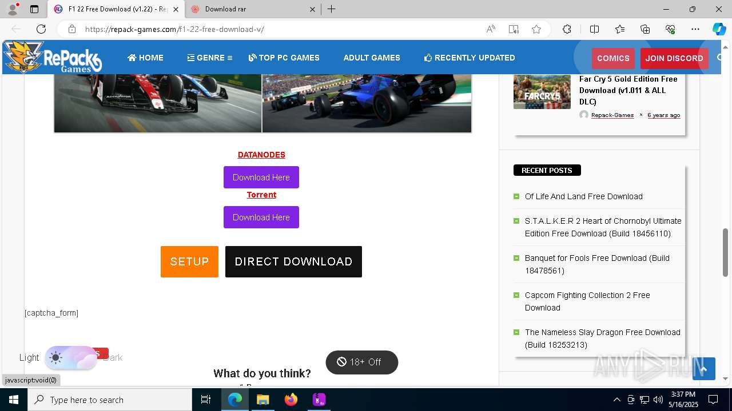
Task: Open Browser essentials icon
Action: 670,29
